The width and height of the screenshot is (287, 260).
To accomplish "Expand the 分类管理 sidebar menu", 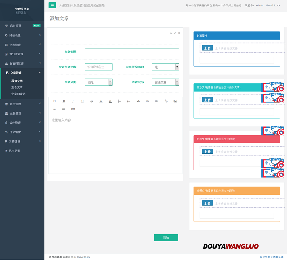I will point(22,45).
